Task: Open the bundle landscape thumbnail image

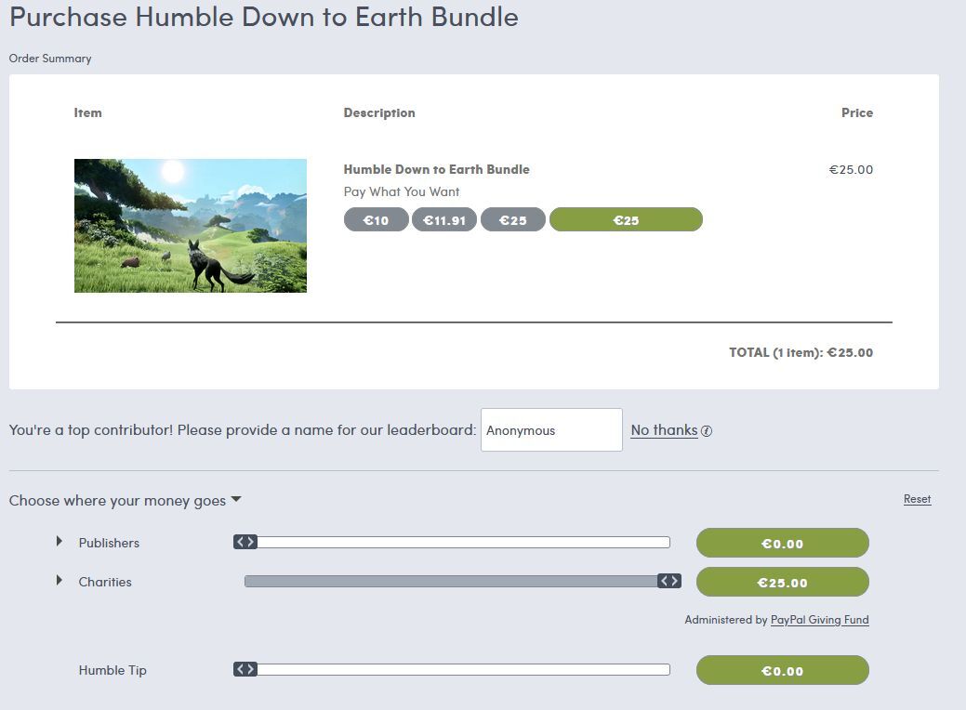Action: 191,226
